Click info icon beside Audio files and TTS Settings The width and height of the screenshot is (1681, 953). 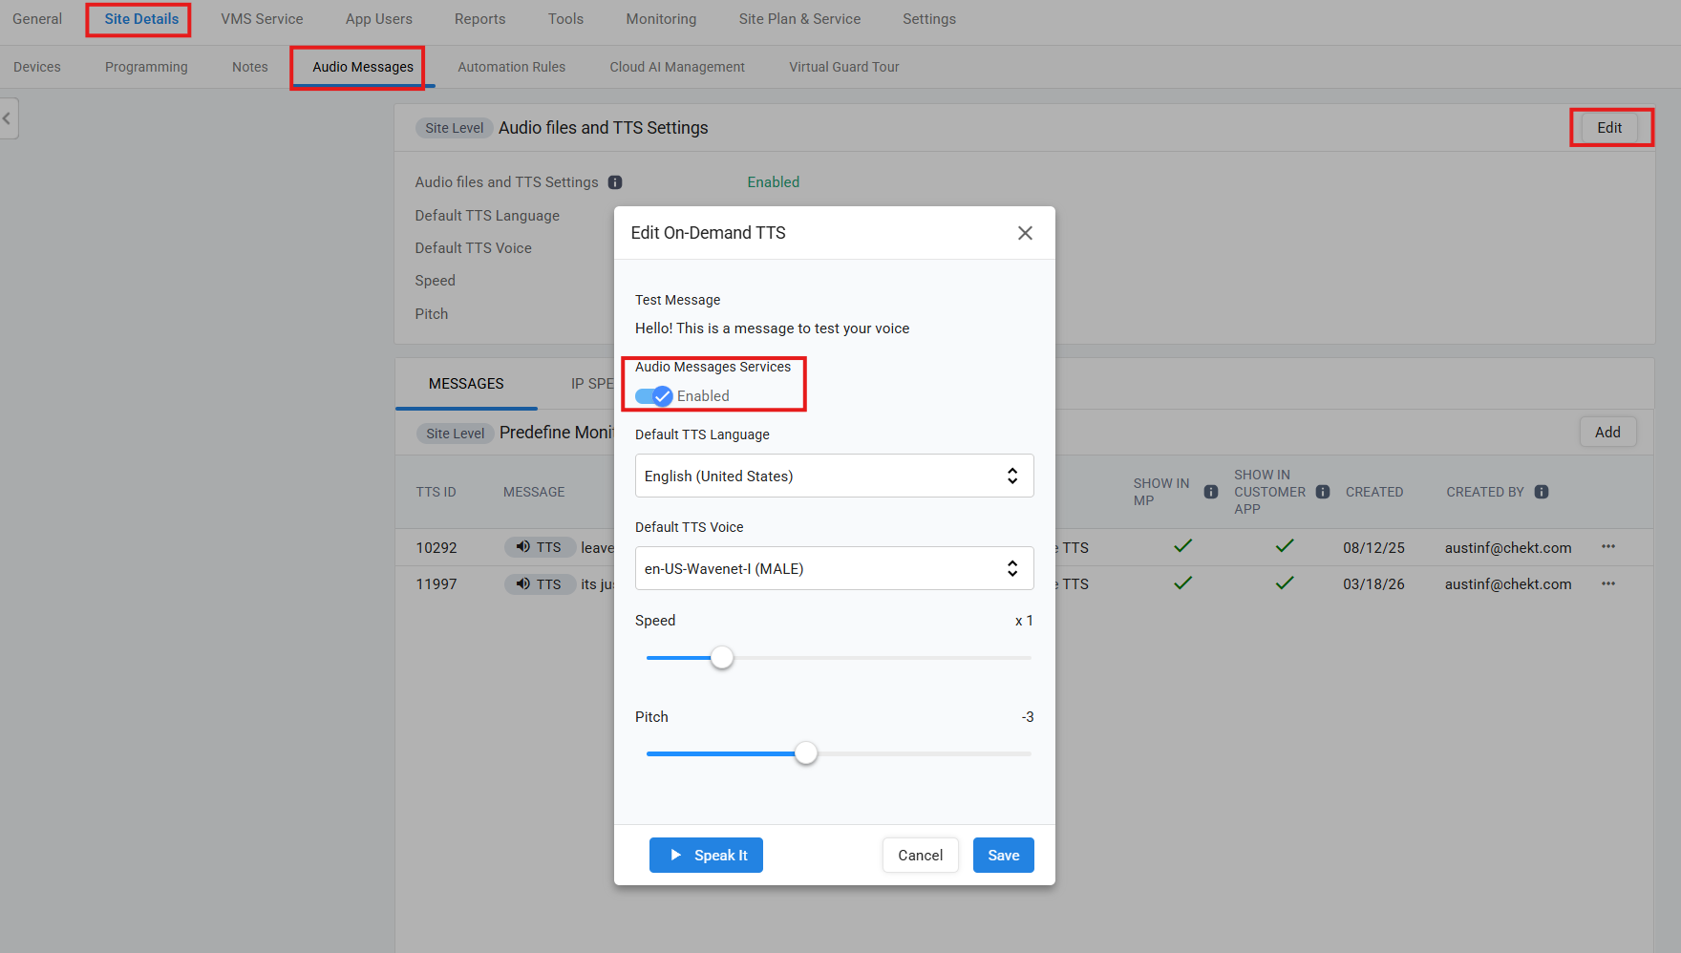point(615,182)
